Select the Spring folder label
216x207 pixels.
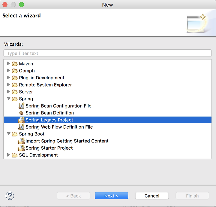[26, 99]
